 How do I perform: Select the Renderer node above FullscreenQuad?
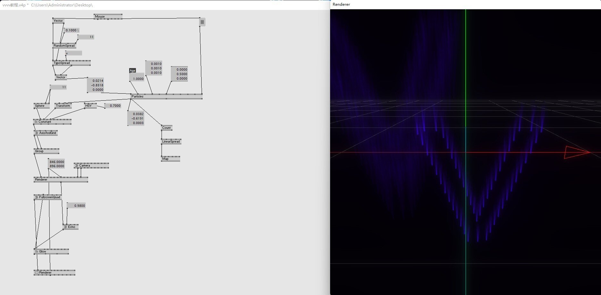pos(61,180)
